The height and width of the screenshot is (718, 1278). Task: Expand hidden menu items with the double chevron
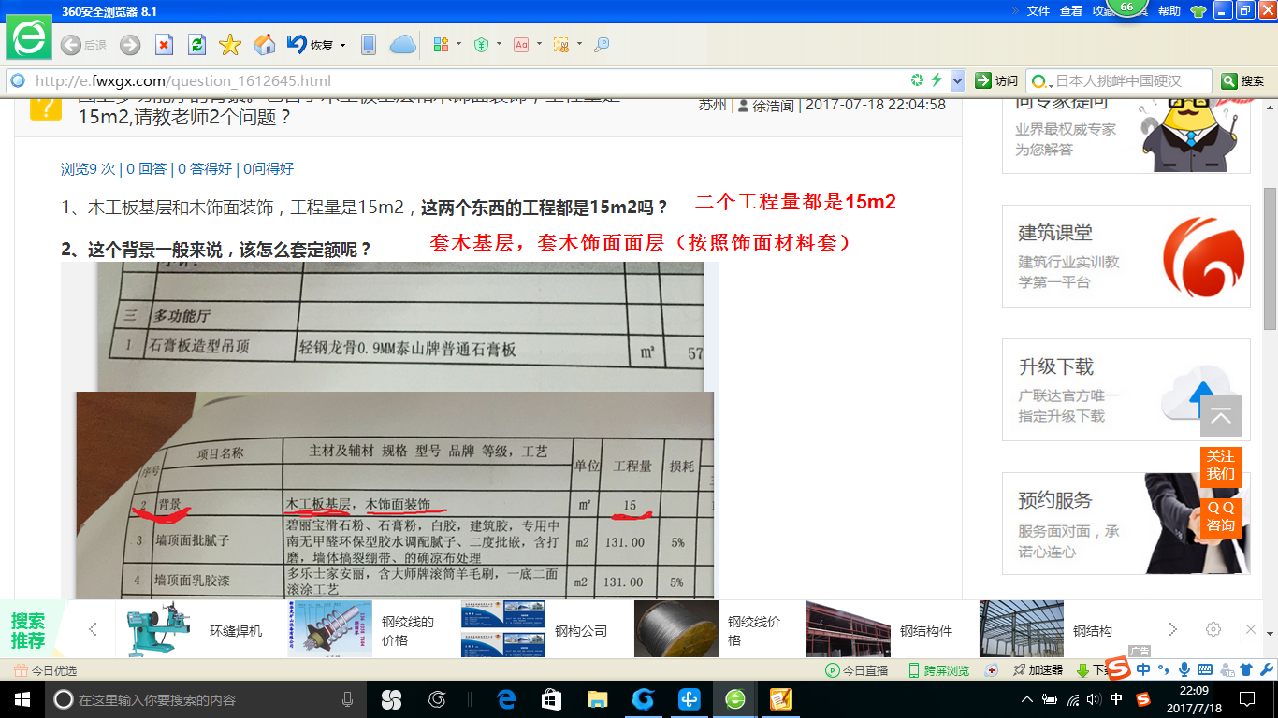click(x=1015, y=11)
